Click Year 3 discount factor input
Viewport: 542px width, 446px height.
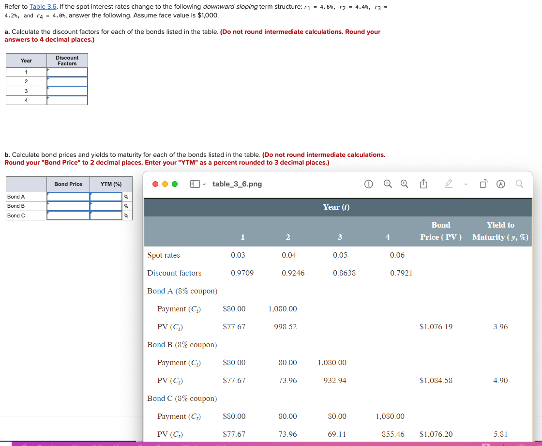tap(67, 91)
